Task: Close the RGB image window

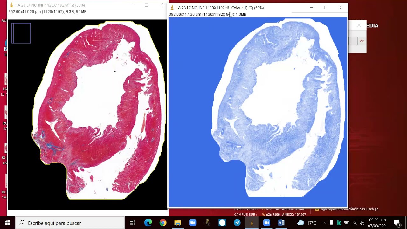Action: pos(161,5)
